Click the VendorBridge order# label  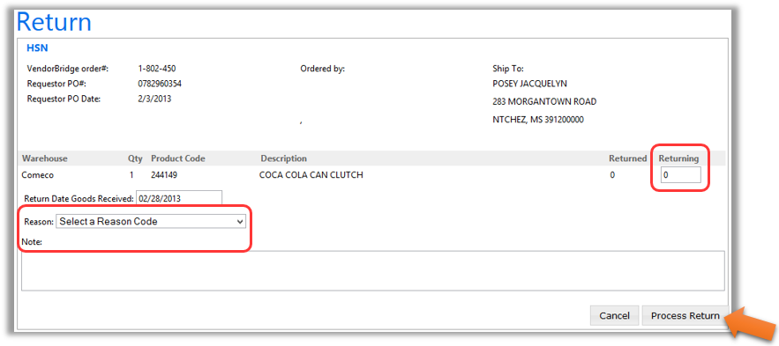(68, 69)
